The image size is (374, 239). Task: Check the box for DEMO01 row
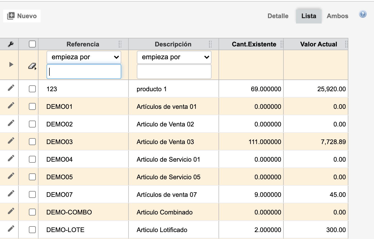tap(32, 106)
